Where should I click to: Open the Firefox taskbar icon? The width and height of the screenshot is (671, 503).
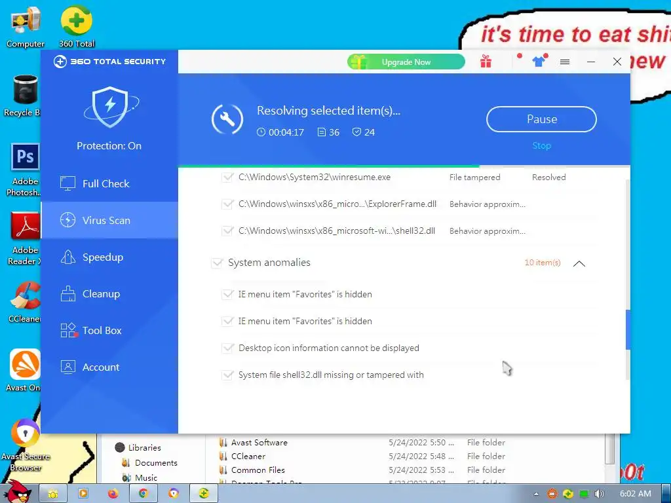(x=113, y=494)
